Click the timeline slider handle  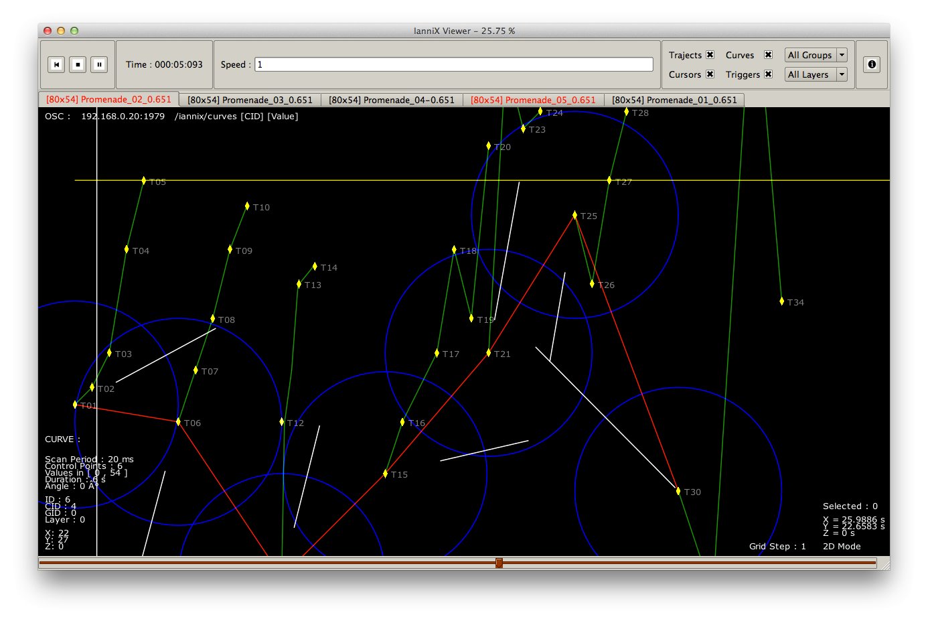click(x=499, y=563)
